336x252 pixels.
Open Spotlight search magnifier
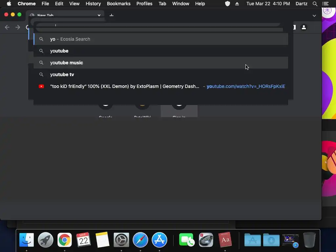[x=315, y=4]
